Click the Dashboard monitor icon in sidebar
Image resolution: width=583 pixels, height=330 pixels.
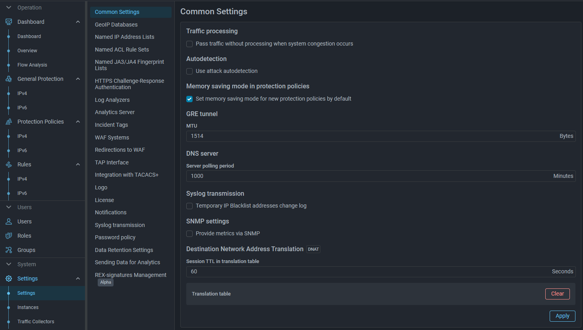(9, 22)
